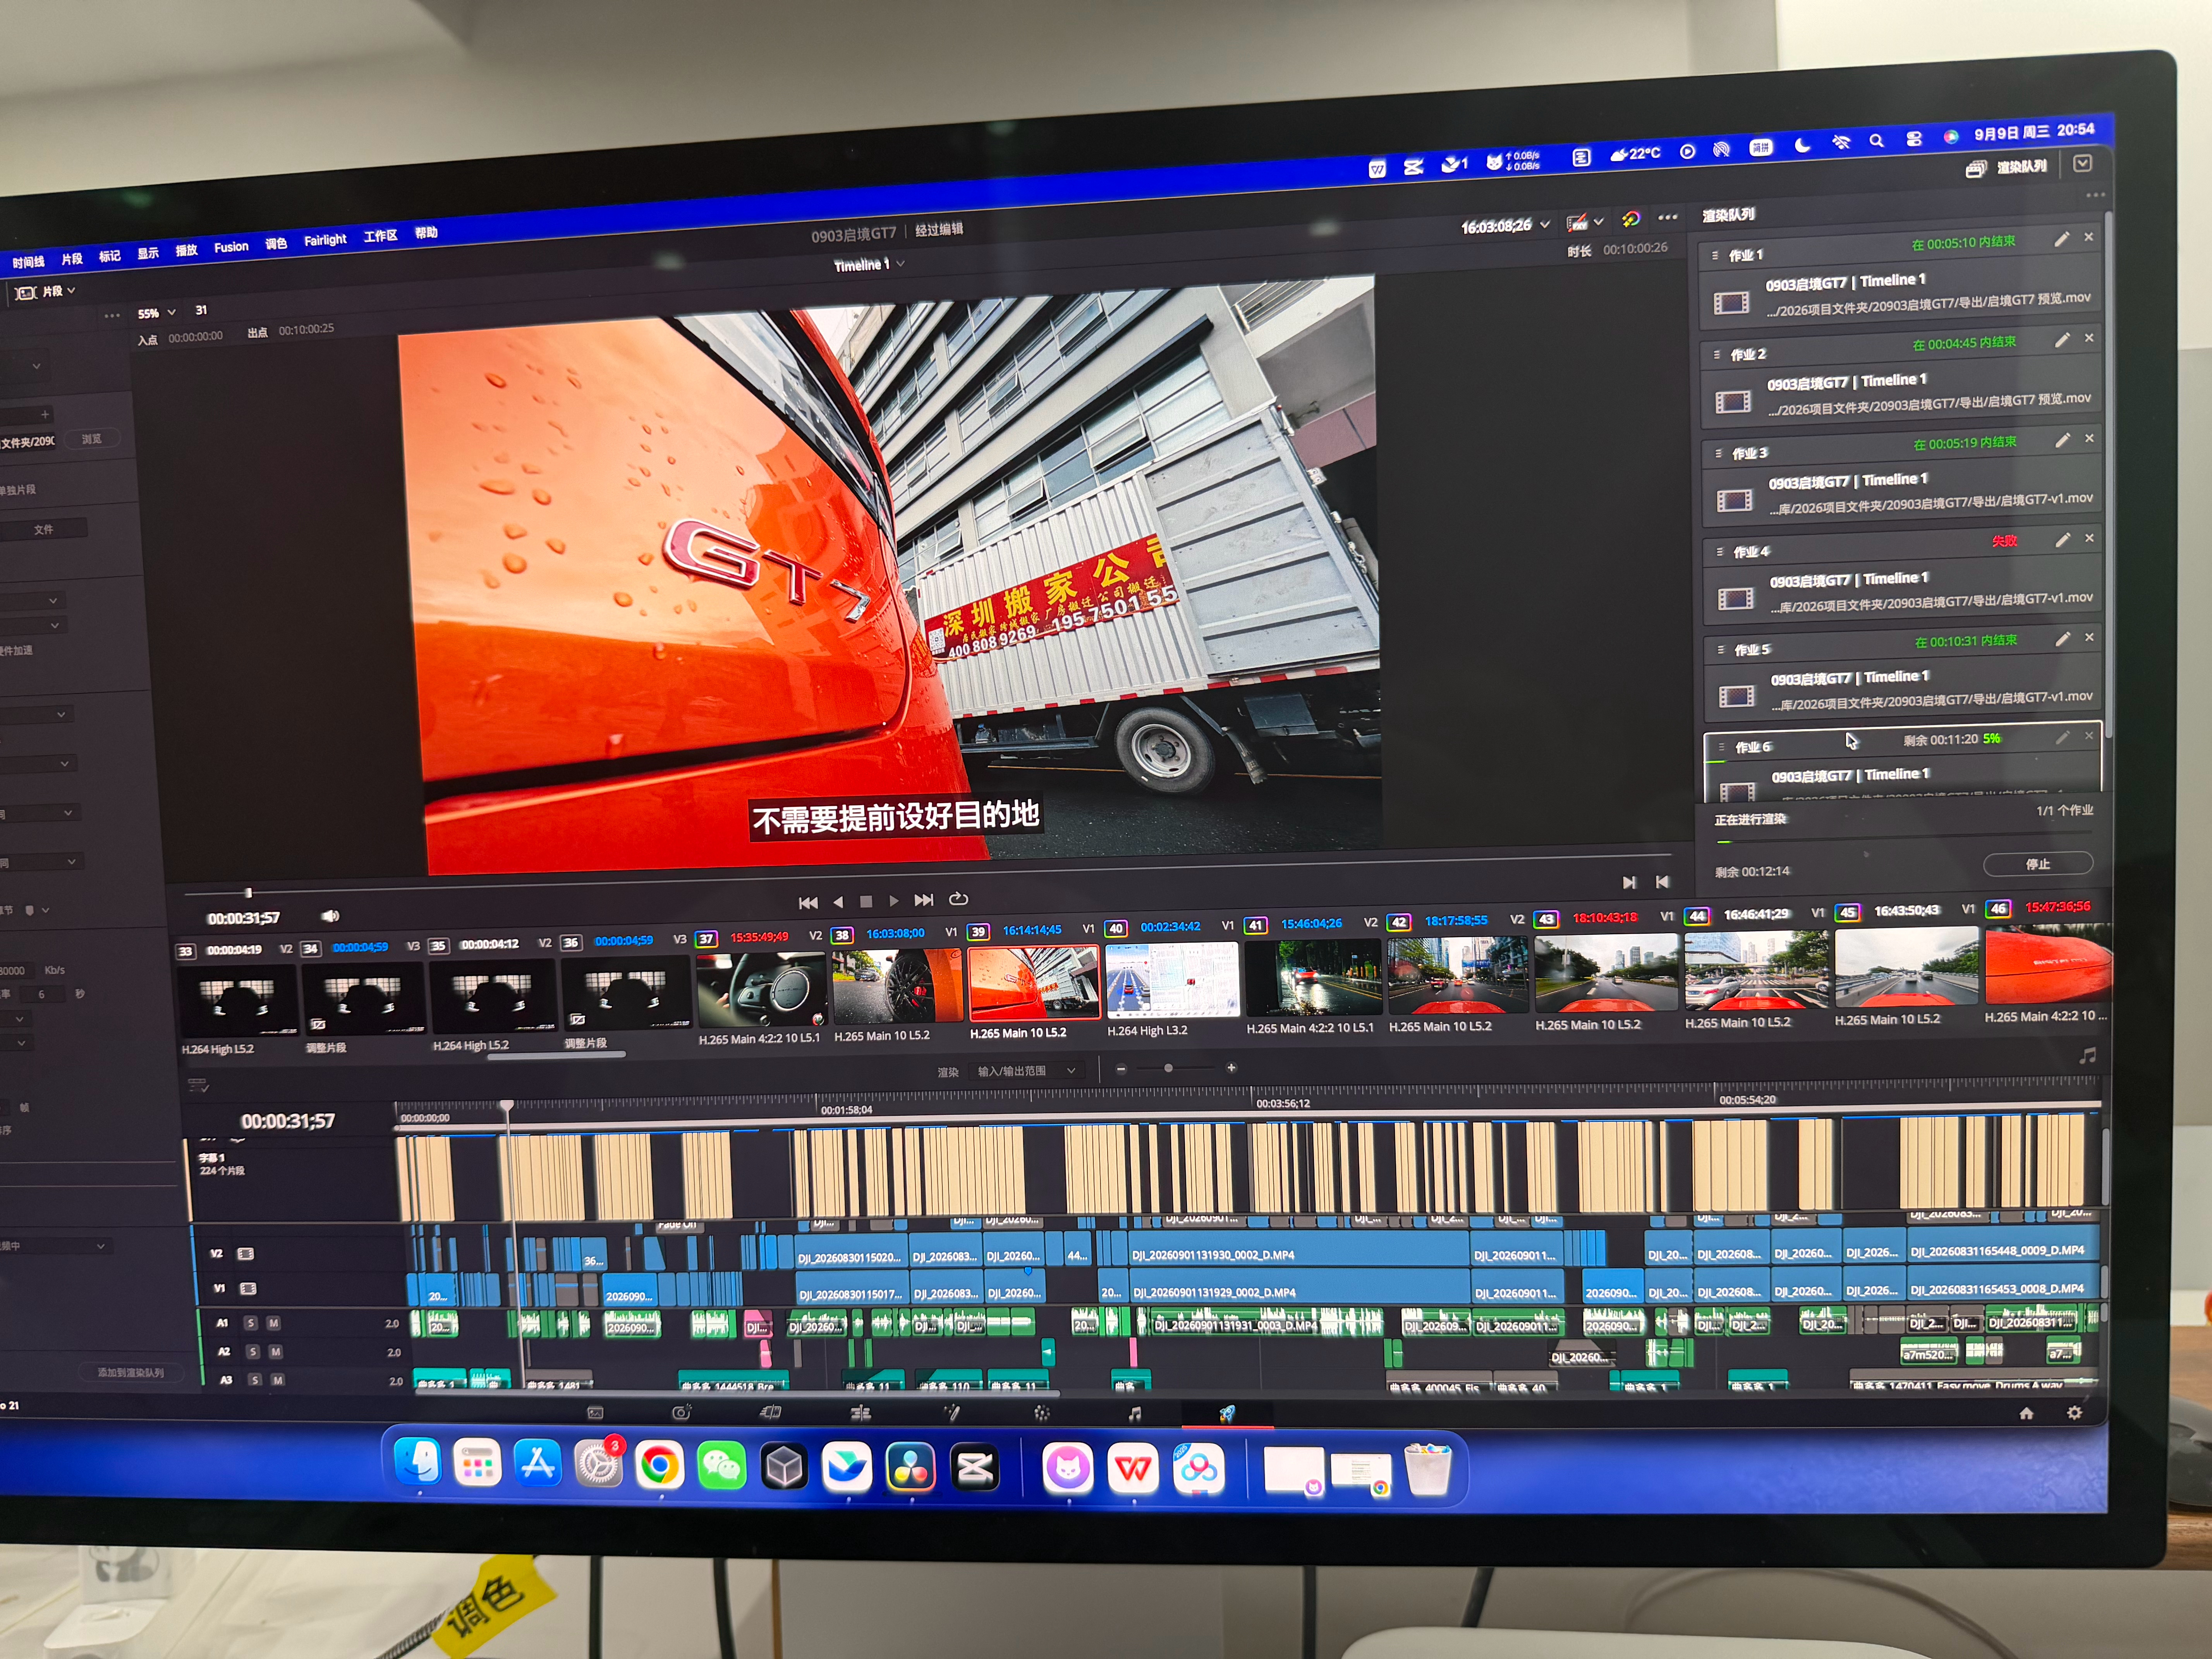This screenshot has width=2212, height=1659.
Task: Play the timeline forward
Action: [894, 901]
